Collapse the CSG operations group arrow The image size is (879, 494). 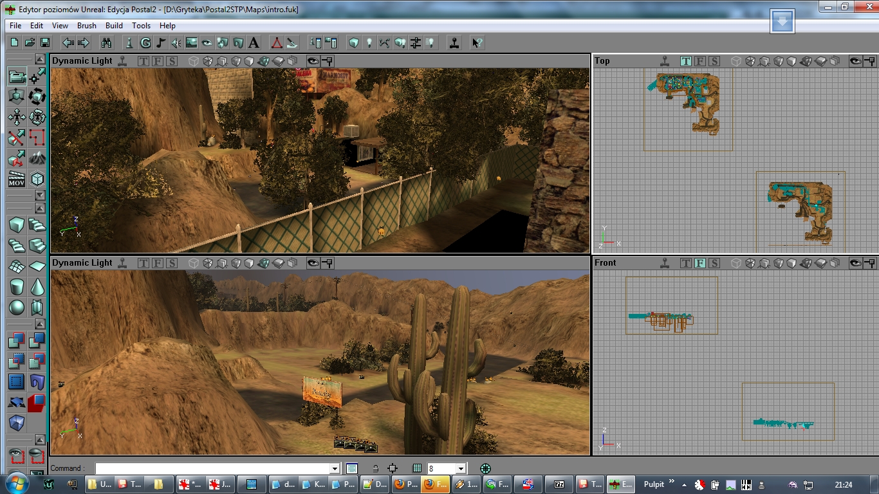tap(40, 323)
